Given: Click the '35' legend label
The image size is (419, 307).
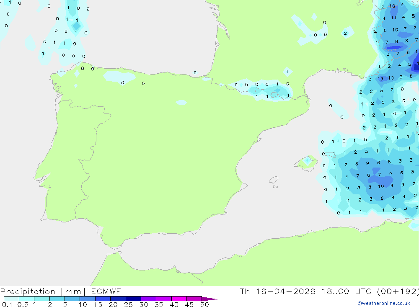Looking at the screenshot, I should pyautogui.click(x=159, y=304).
